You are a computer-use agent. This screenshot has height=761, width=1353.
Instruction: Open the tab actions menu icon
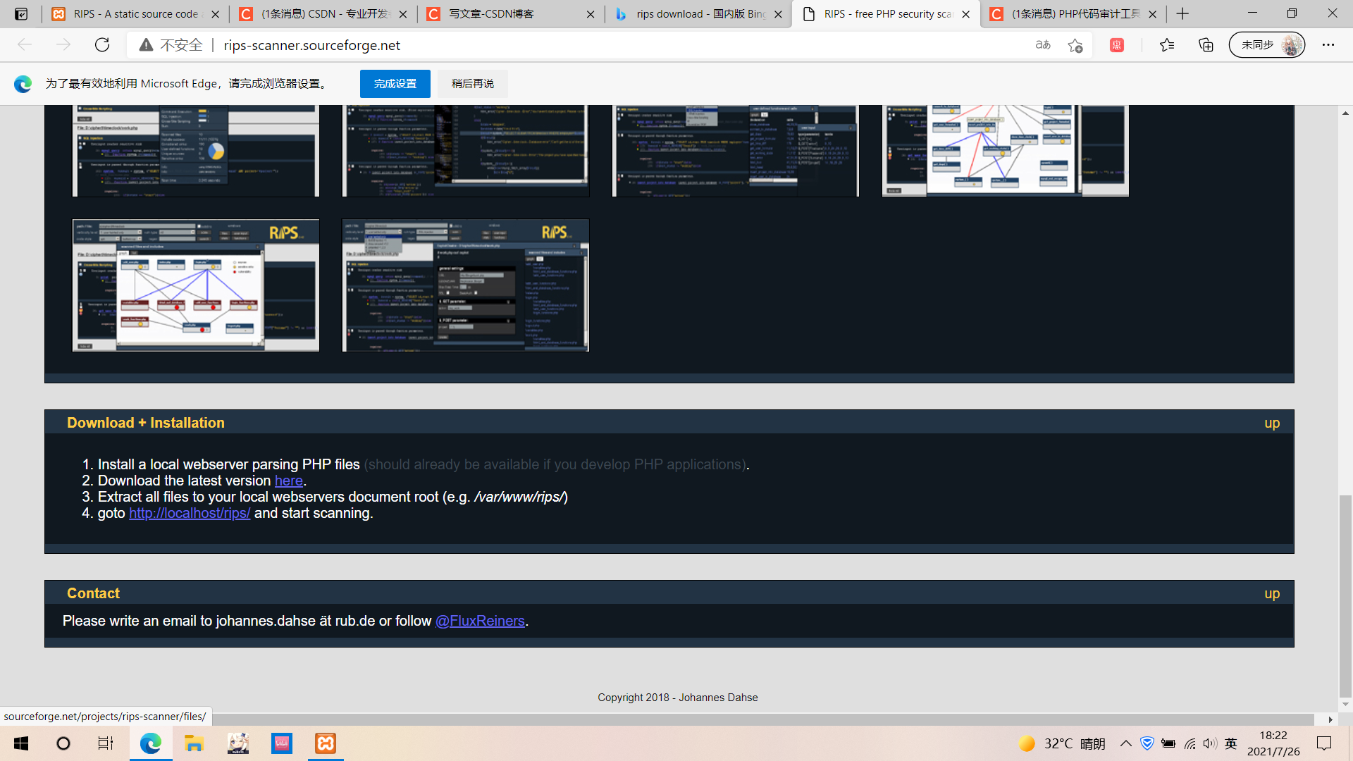[21, 13]
